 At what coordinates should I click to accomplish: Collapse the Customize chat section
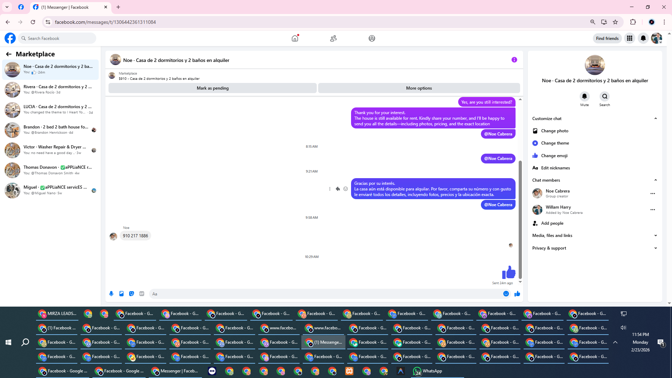click(655, 119)
